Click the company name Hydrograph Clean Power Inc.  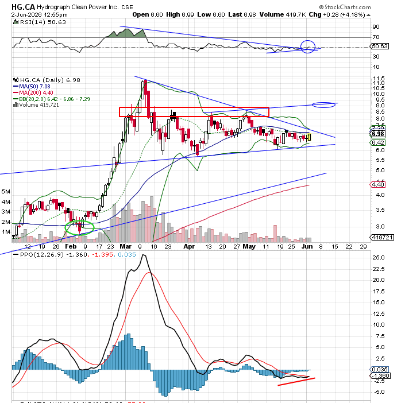point(78,7)
